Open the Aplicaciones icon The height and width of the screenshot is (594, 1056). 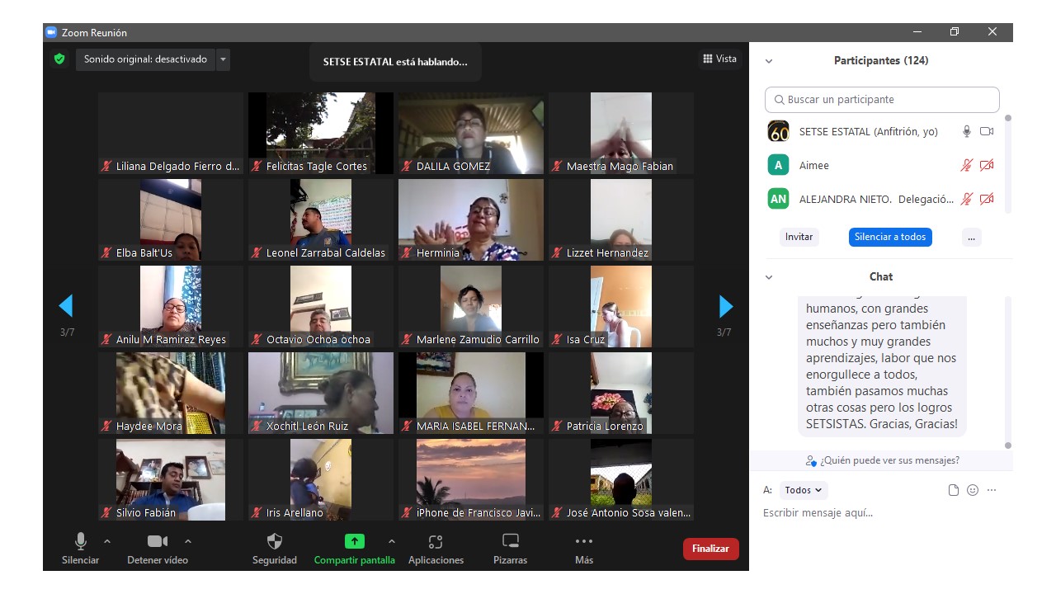coord(436,542)
